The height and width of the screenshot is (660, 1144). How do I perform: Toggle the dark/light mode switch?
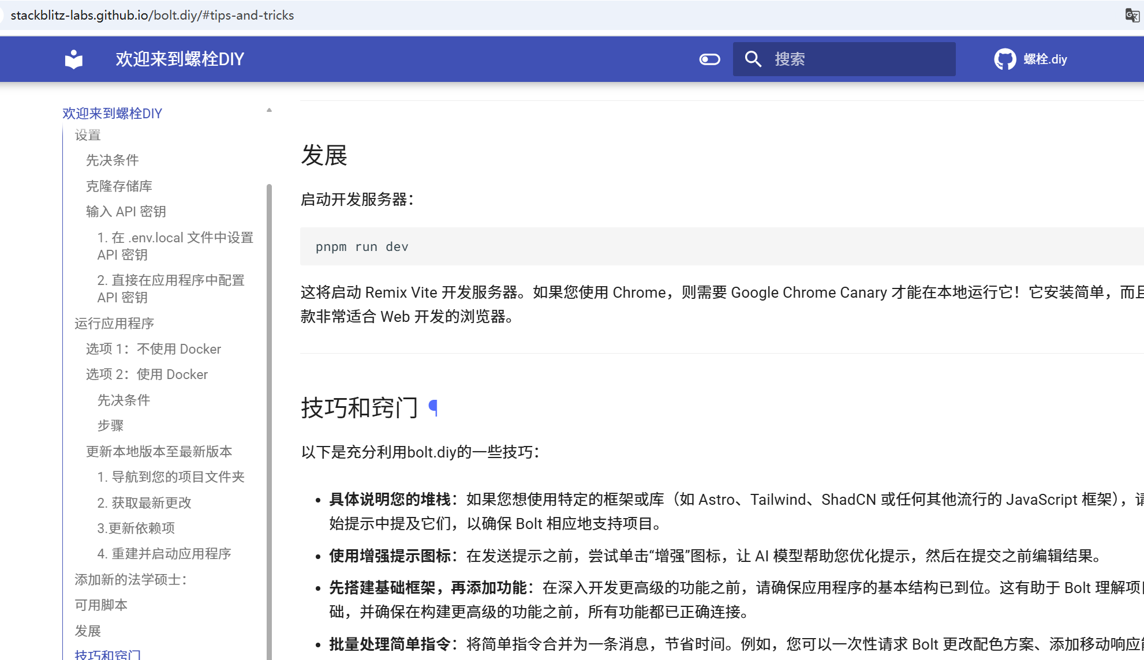709,59
